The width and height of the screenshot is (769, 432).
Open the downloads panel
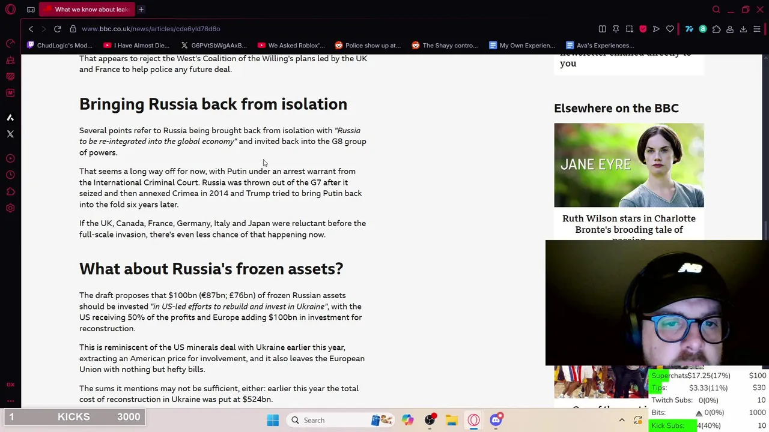[x=743, y=29]
